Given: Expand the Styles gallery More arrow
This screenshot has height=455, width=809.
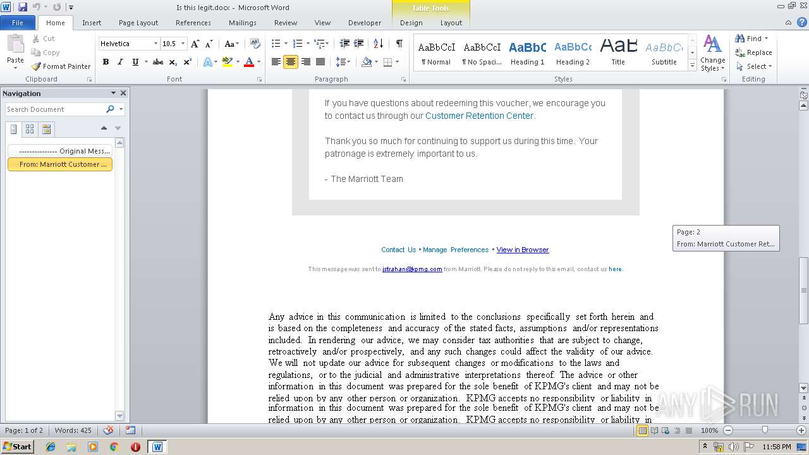Looking at the screenshot, I should click(692, 66).
